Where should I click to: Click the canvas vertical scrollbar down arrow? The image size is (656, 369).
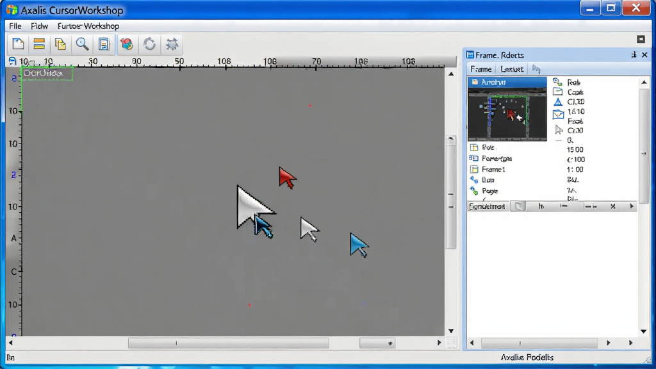click(x=451, y=331)
